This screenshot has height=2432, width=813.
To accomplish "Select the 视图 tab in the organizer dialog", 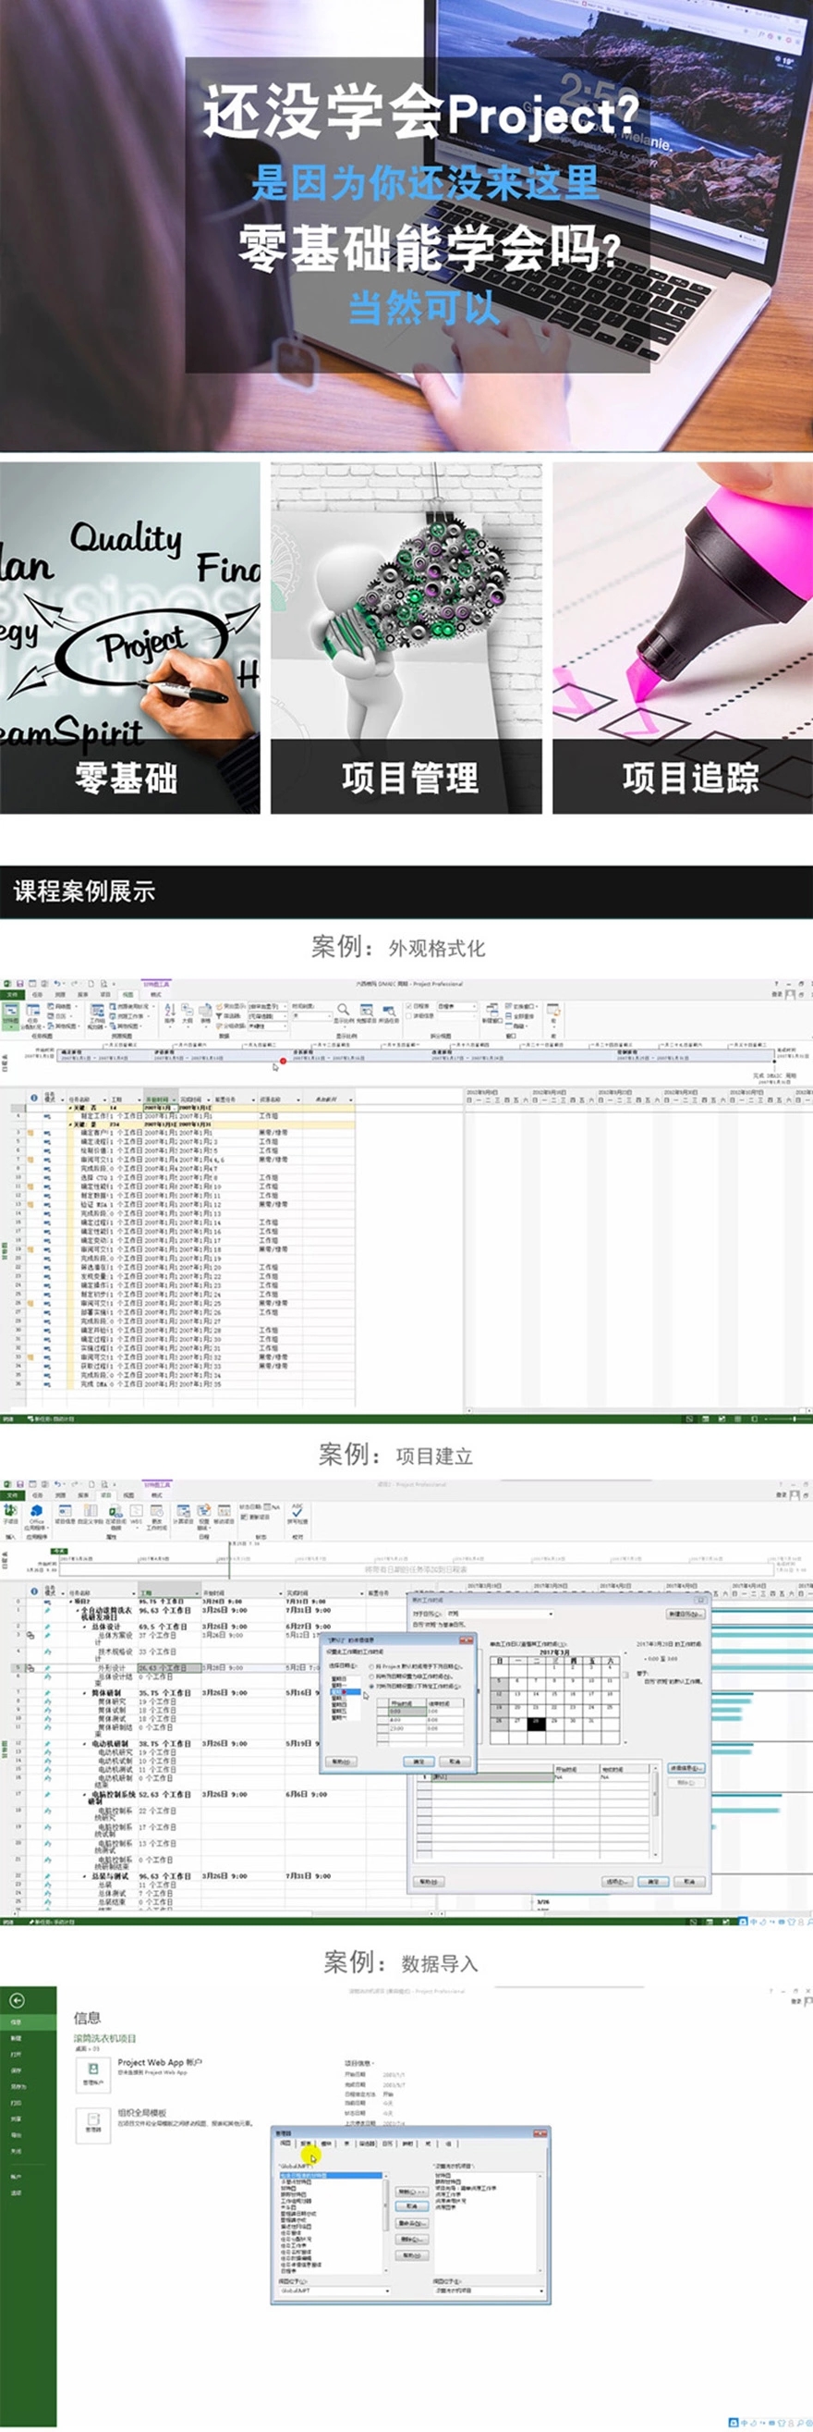I will pos(285,2143).
